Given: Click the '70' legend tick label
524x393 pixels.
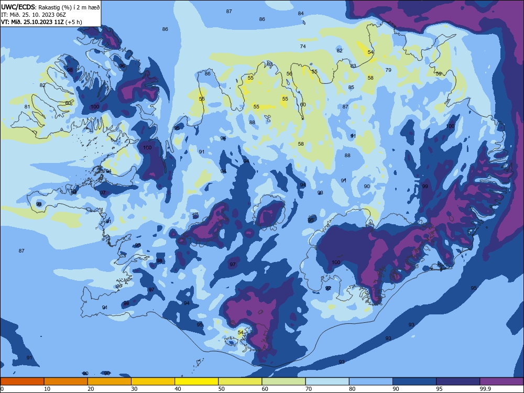Looking at the screenshot, I should pos(309,389).
